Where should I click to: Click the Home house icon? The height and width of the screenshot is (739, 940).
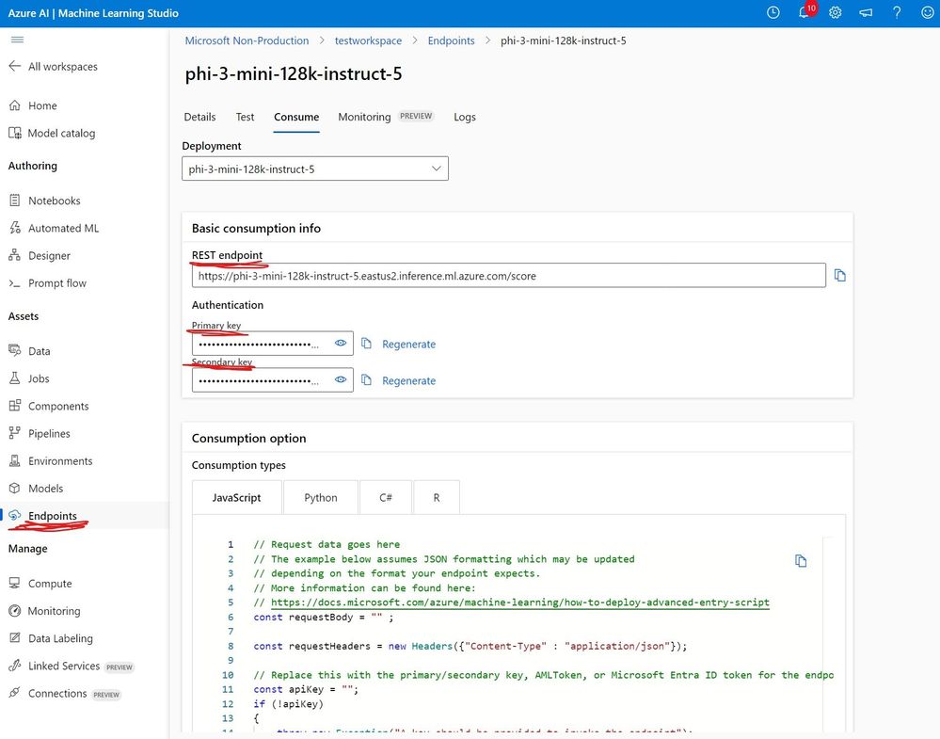coord(15,105)
